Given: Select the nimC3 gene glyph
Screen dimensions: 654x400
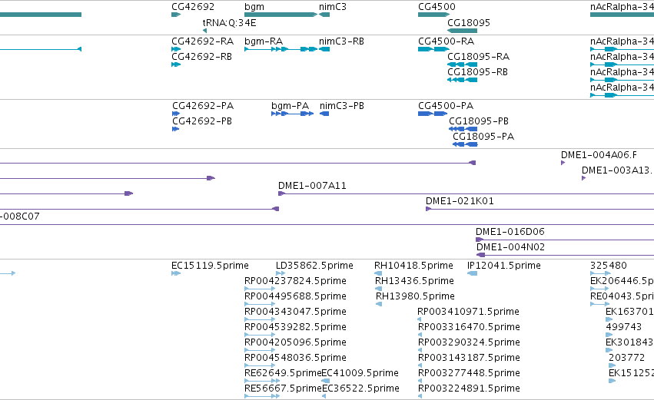Looking at the screenshot, I should click(324, 15).
